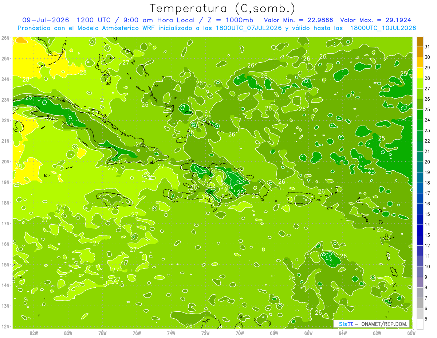437x338 pixels.
Task: Click the orange swatch between 30 and 31
Action: pyautogui.click(x=420, y=52)
